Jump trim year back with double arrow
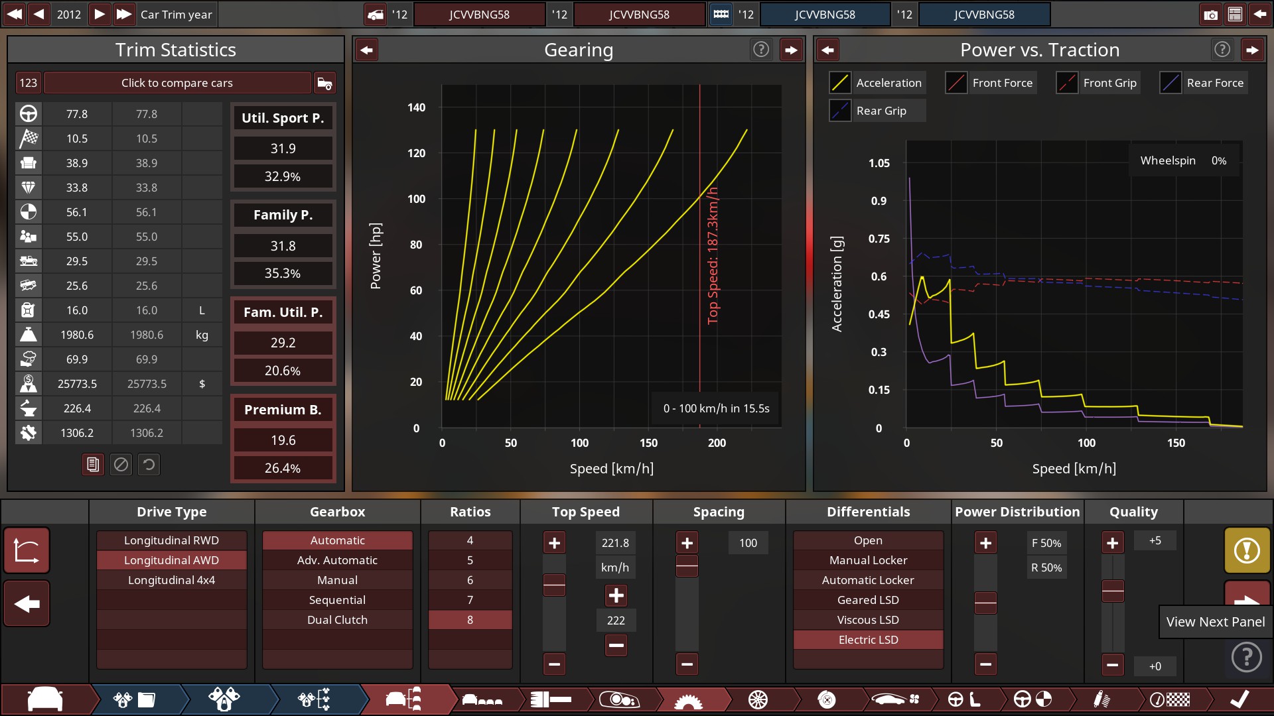The width and height of the screenshot is (1274, 716). (14, 14)
